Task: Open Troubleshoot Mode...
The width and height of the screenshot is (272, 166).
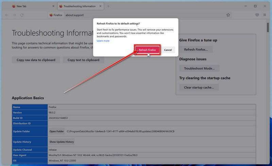Action: coord(199,68)
